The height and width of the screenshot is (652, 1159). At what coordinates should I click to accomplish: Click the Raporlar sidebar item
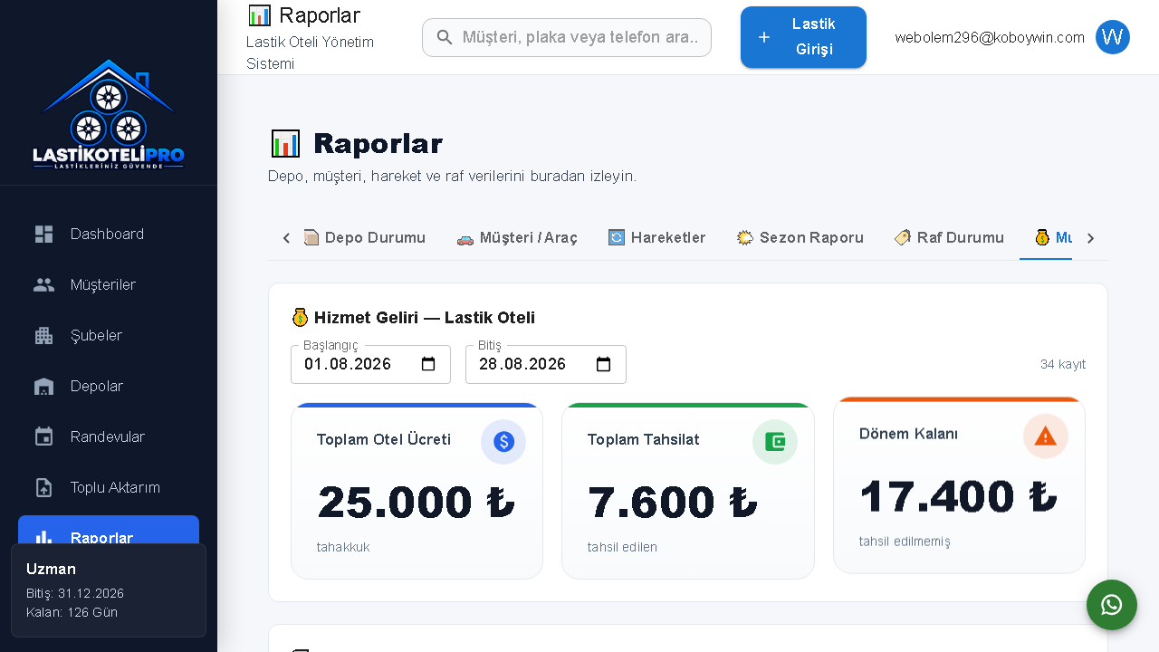(x=109, y=530)
